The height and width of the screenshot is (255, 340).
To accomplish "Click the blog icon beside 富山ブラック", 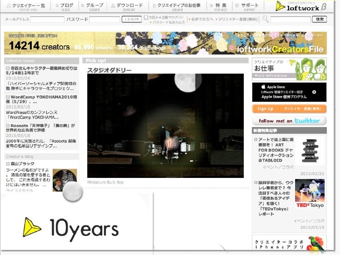I will pyautogui.click(x=8, y=164).
